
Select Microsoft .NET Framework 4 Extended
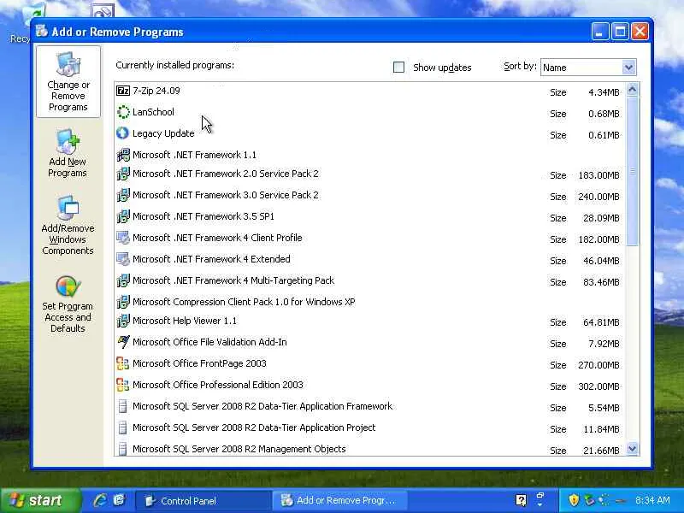[x=370, y=259]
